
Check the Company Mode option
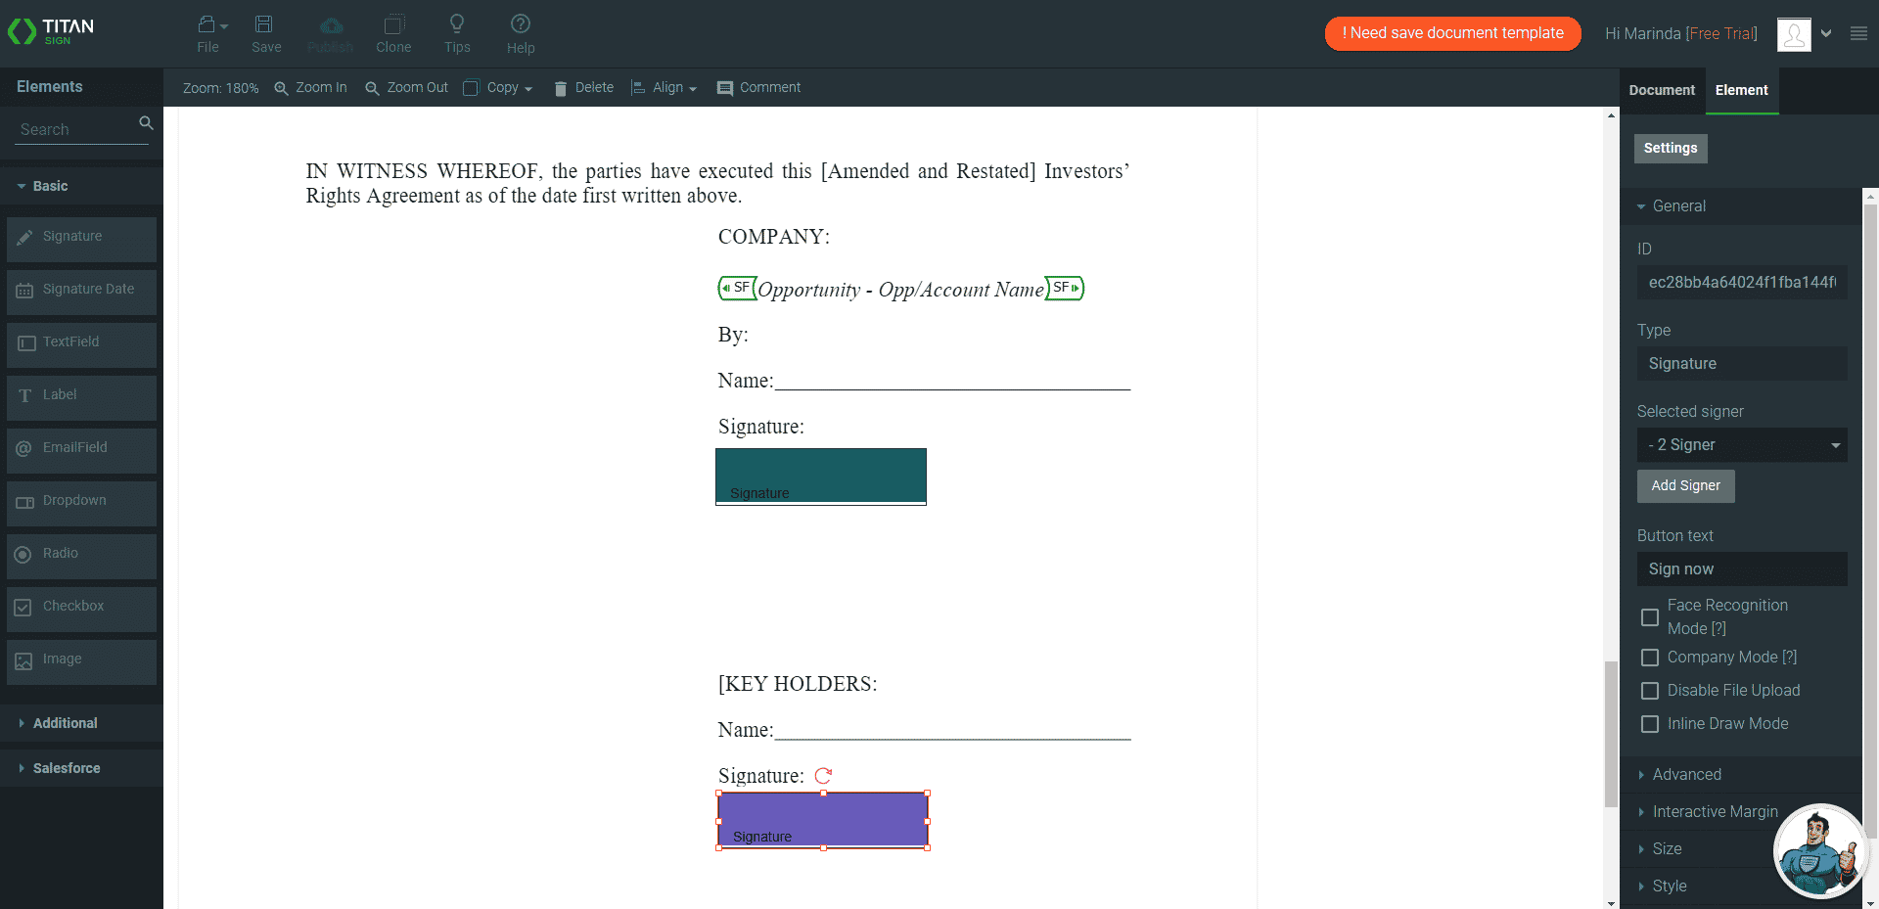tap(1650, 658)
